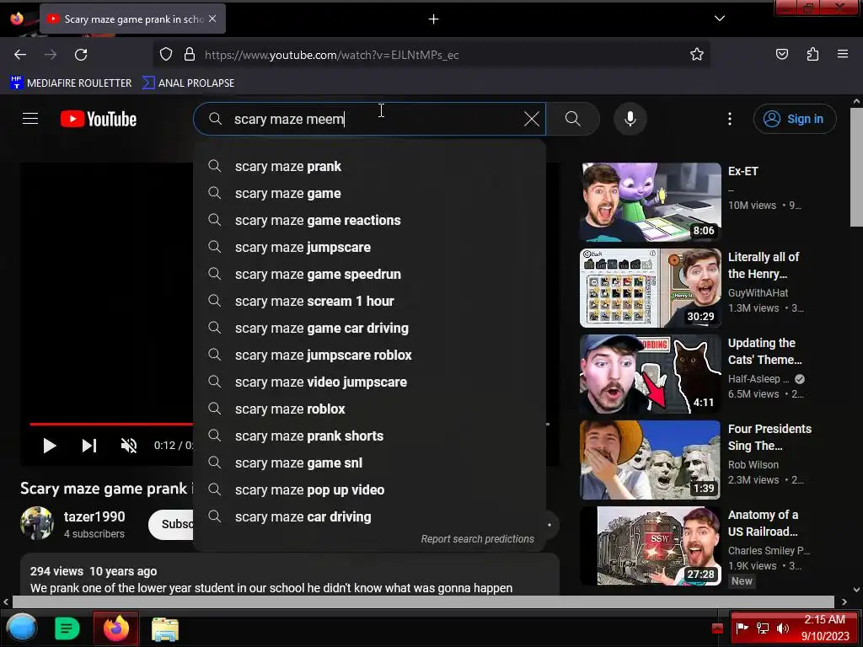
Task: Open Firefox application hamburger menu
Action: 843,55
